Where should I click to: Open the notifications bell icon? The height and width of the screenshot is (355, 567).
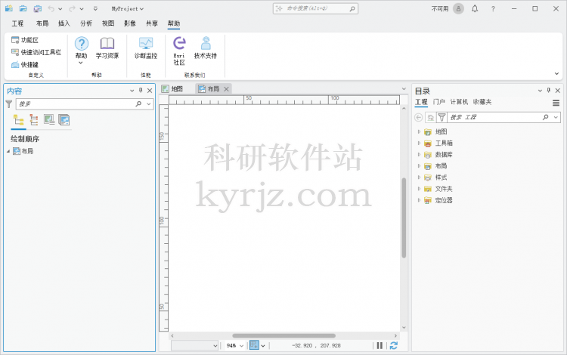(x=475, y=8)
